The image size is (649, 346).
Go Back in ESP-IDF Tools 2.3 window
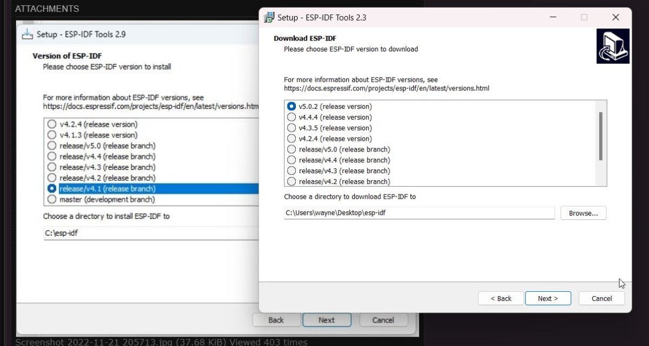(501, 298)
